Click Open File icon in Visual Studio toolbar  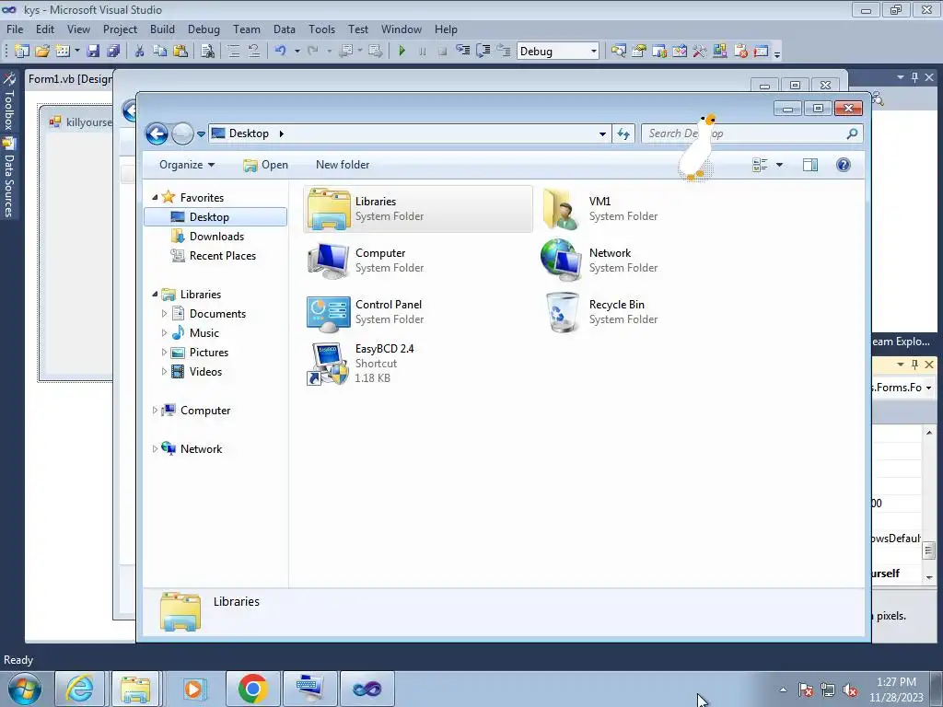click(x=42, y=52)
